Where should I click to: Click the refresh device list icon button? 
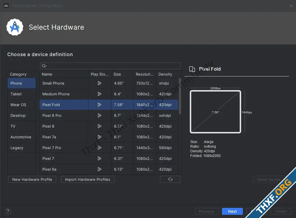tap(170, 179)
